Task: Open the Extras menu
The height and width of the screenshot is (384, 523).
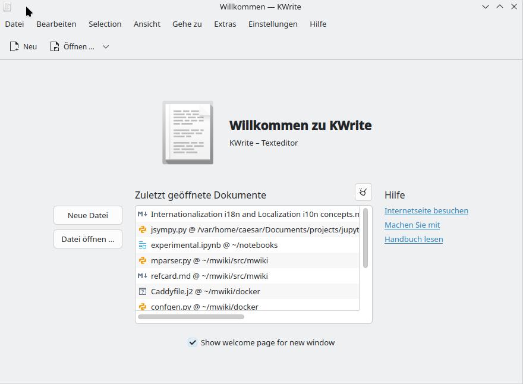Action: [225, 24]
